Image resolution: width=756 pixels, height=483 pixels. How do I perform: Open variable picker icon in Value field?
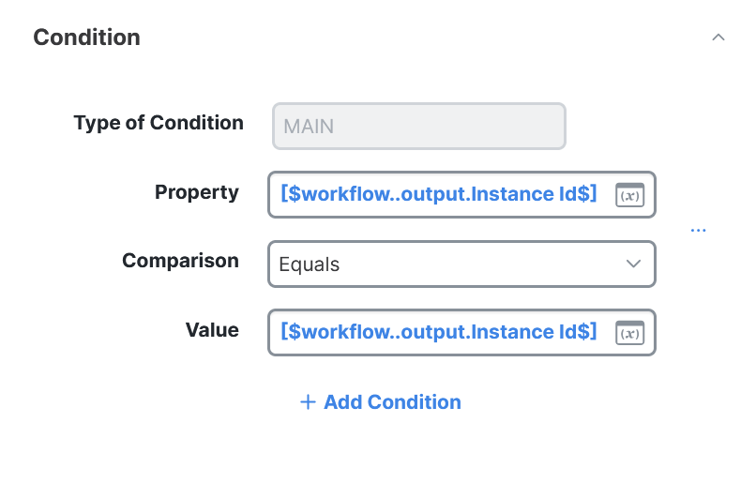point(630,332)
